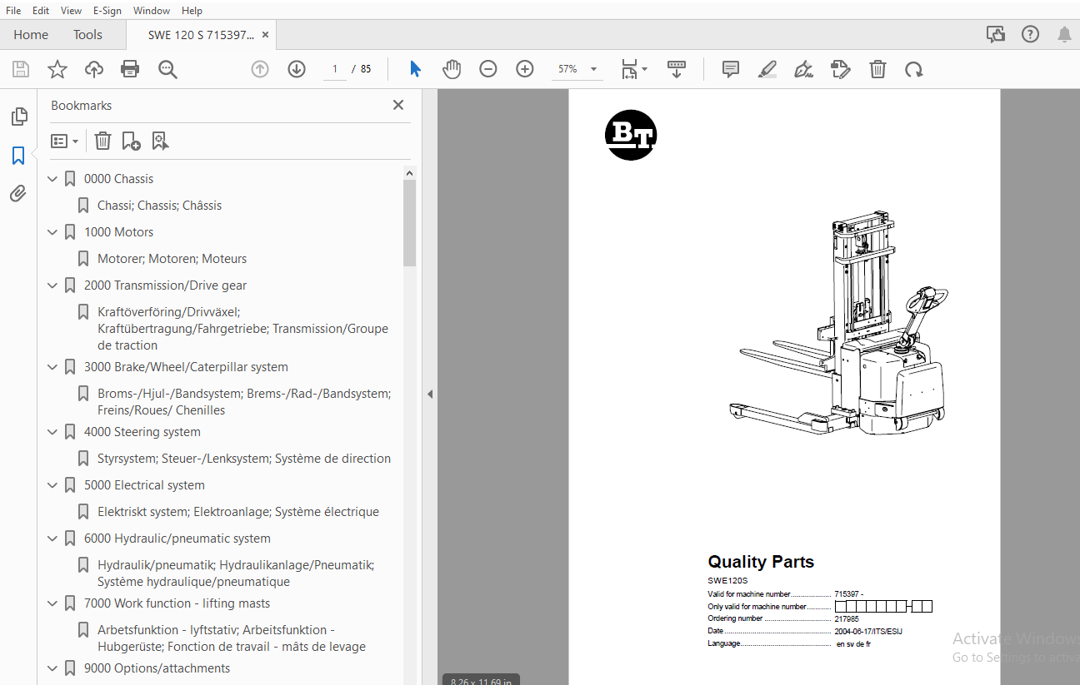
Task: Collapse the 3000 Brake/Wheel/Caterpillar system bookmark
Action: point(53,367)
